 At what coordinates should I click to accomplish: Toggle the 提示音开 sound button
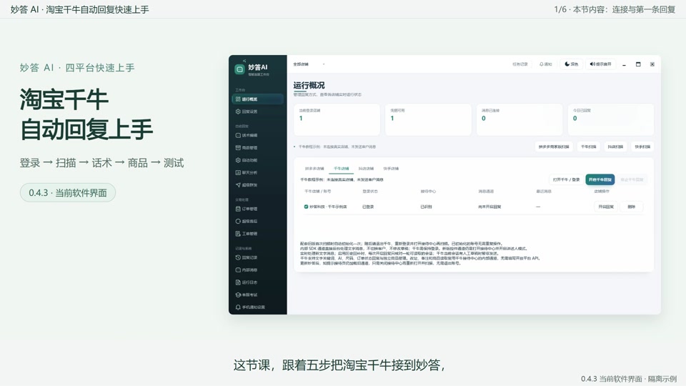(x=600, y=64)
